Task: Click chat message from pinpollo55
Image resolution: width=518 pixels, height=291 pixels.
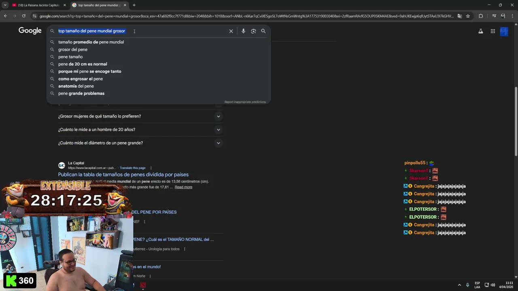Action: 419,163
